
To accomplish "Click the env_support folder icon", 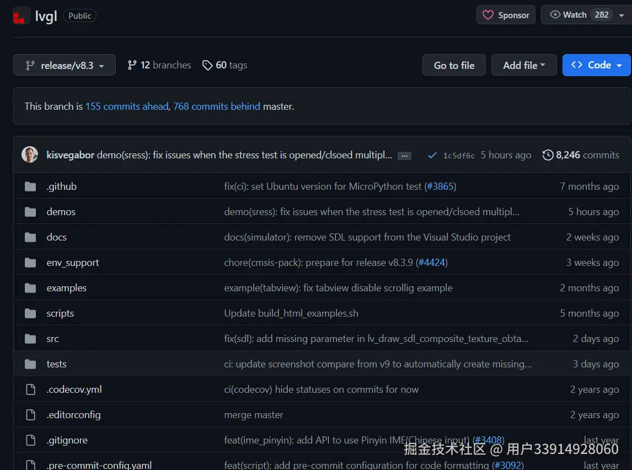I will pyautogui.click(x=30, y=263).
